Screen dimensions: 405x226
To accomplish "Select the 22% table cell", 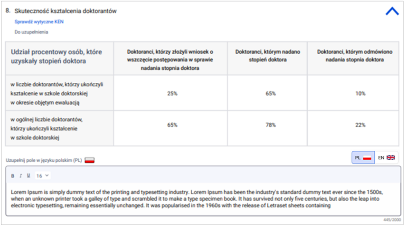I will point(353,128).
